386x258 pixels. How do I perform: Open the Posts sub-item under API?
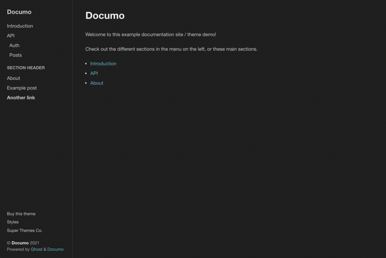point(15,55)
